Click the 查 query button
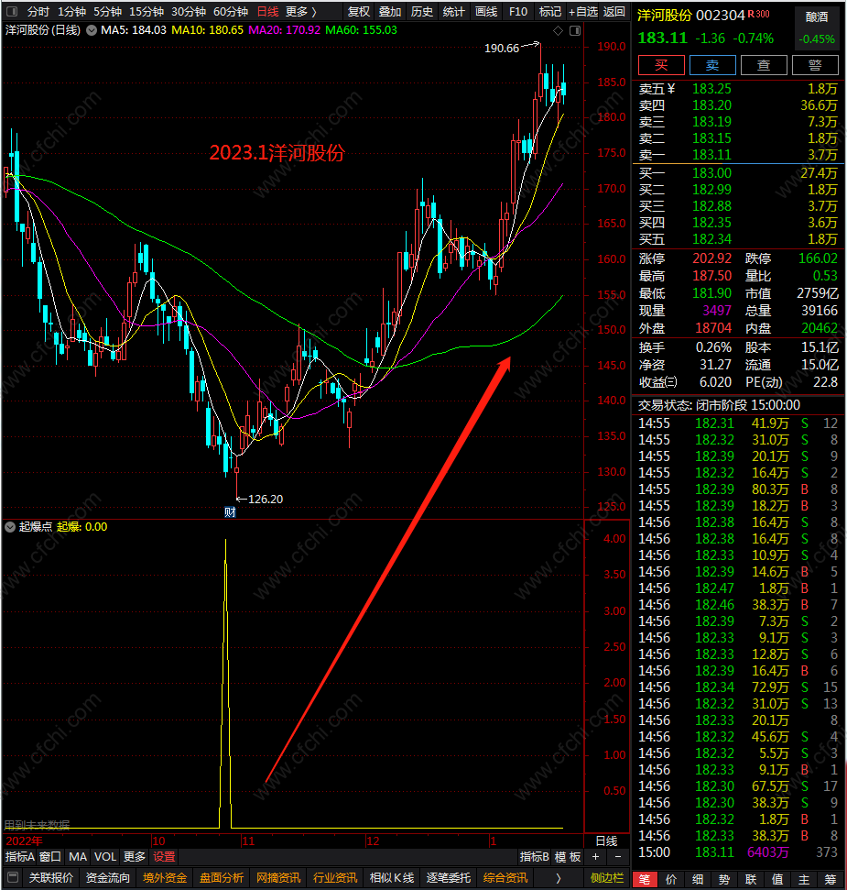The width and height of the screenshot is (847, 890). pos(764,65)
